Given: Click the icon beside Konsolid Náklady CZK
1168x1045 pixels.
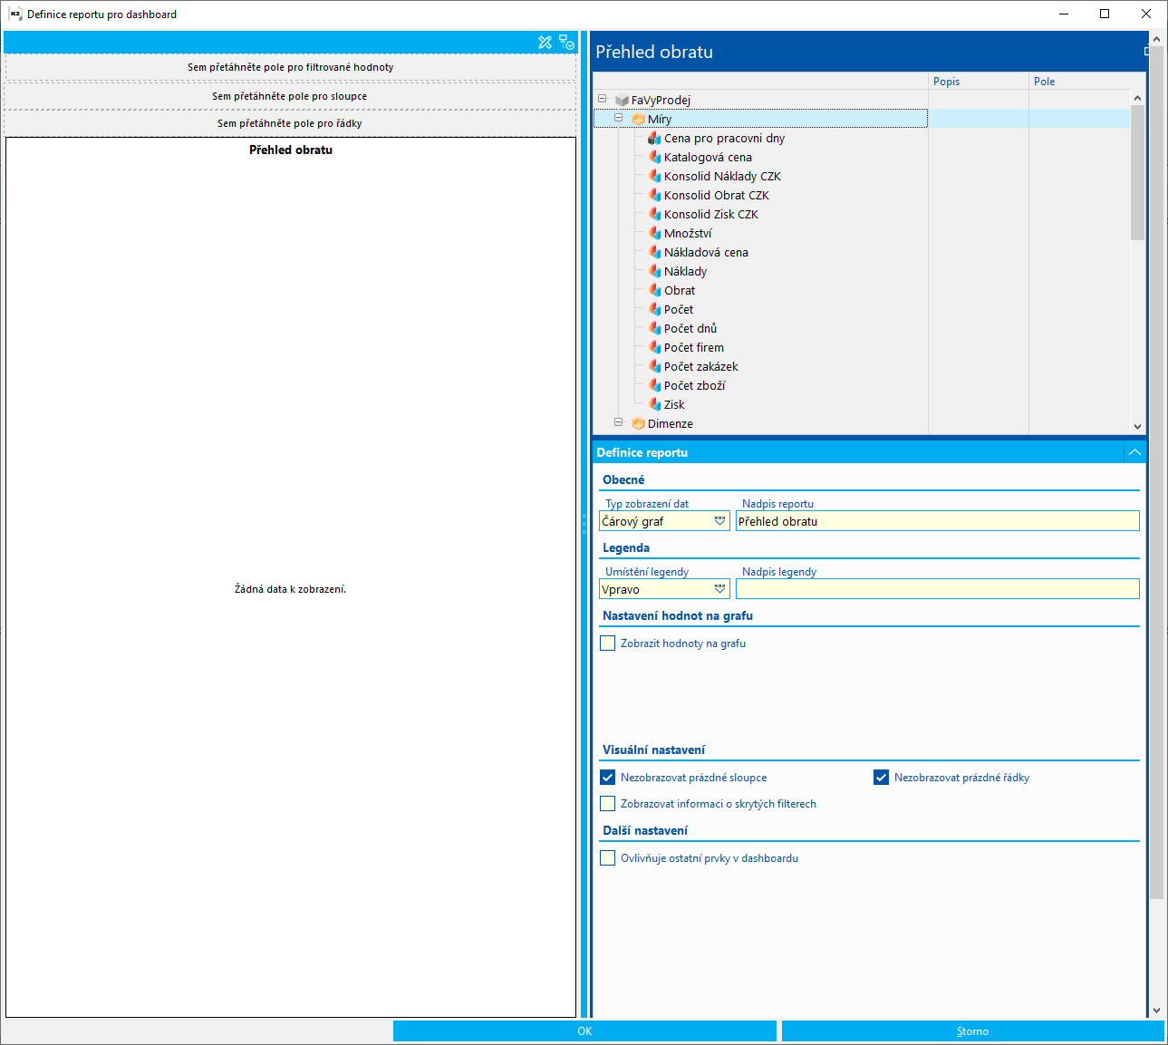Looking at the screenshot, I should click(x=654, y=177).
